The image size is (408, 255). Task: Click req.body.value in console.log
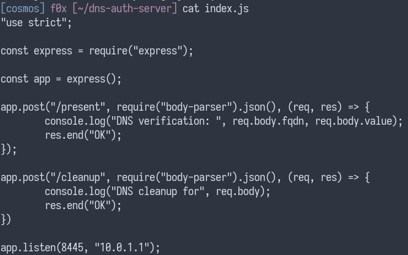353,121
